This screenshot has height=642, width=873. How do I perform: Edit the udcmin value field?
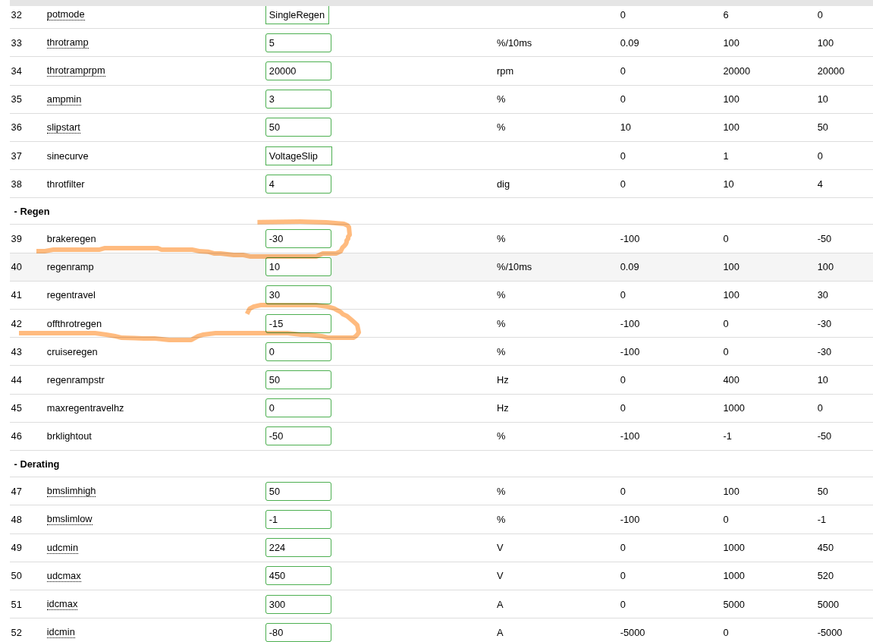pos(298,547)
